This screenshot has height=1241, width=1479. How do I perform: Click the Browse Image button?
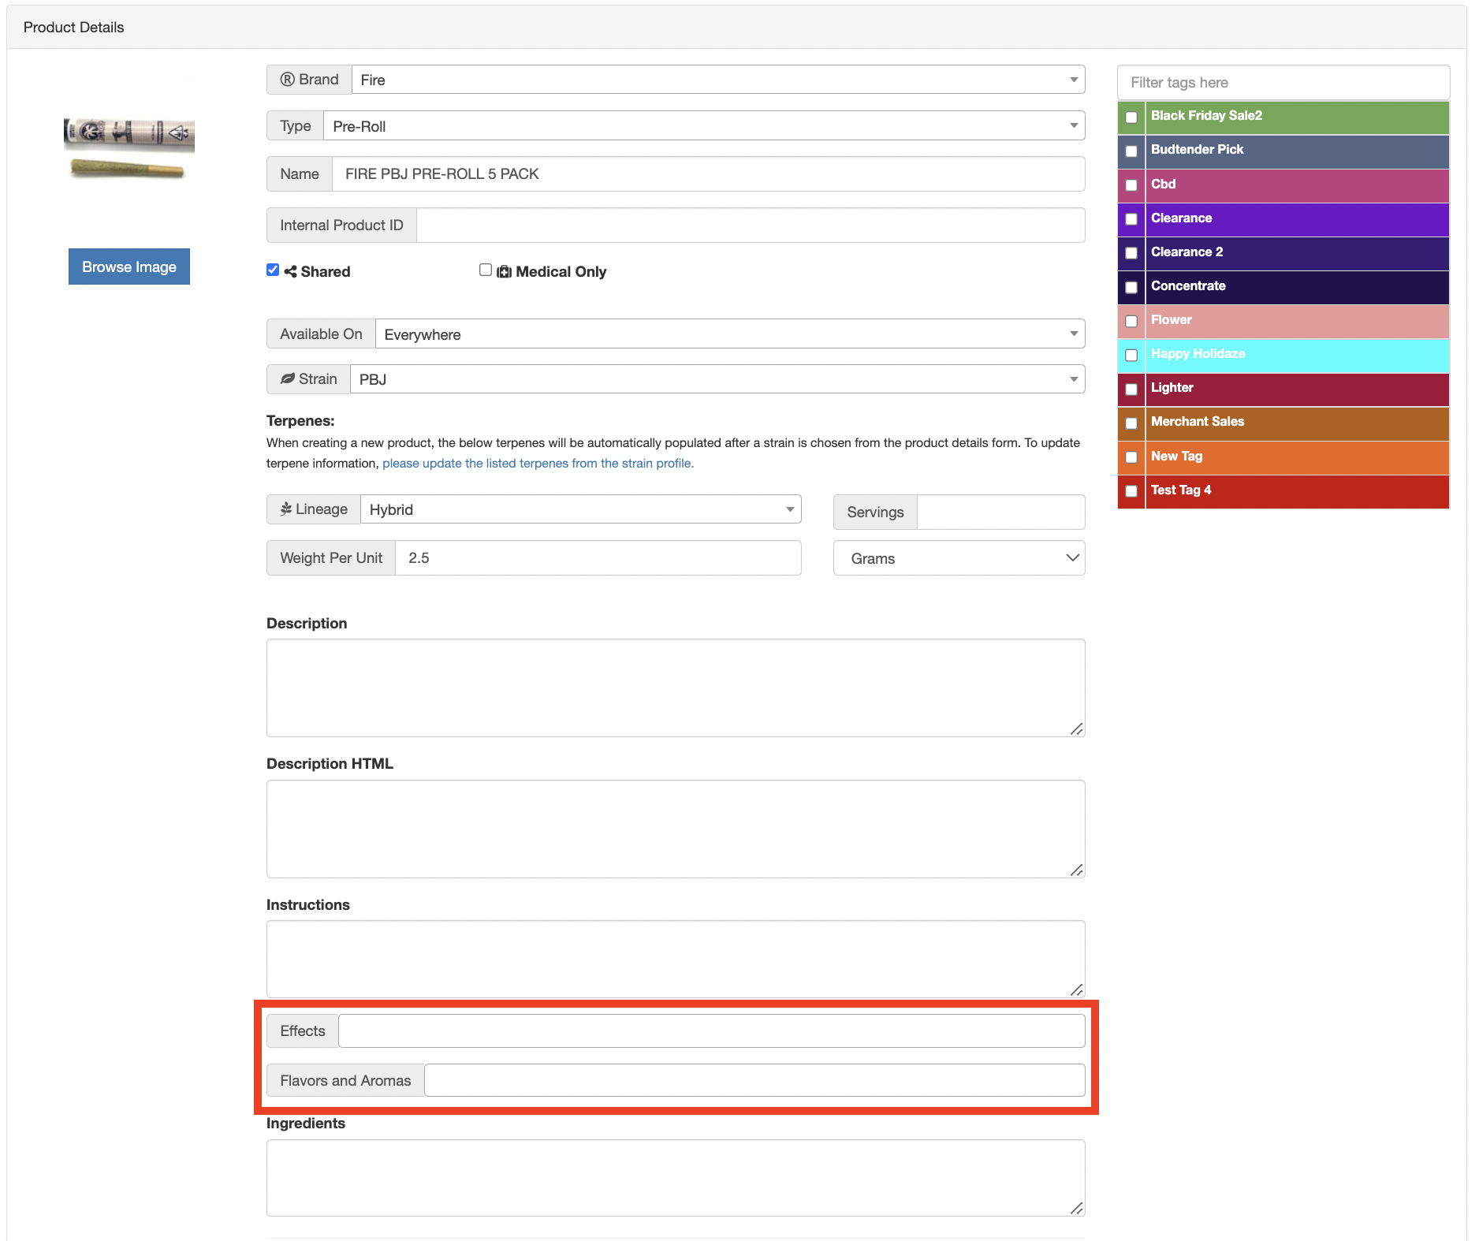(x=129, y=266)
